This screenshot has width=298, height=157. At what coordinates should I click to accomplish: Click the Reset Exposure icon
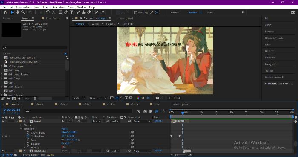pyautogui.click(x=143, y=98)
